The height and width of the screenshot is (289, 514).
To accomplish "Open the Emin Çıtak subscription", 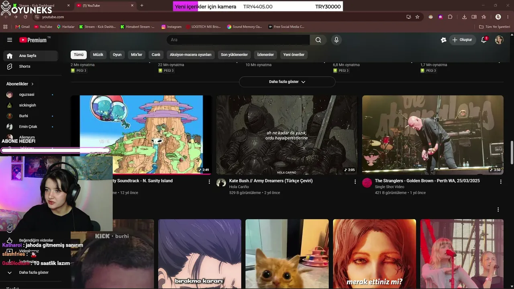I will click(31, 127).
